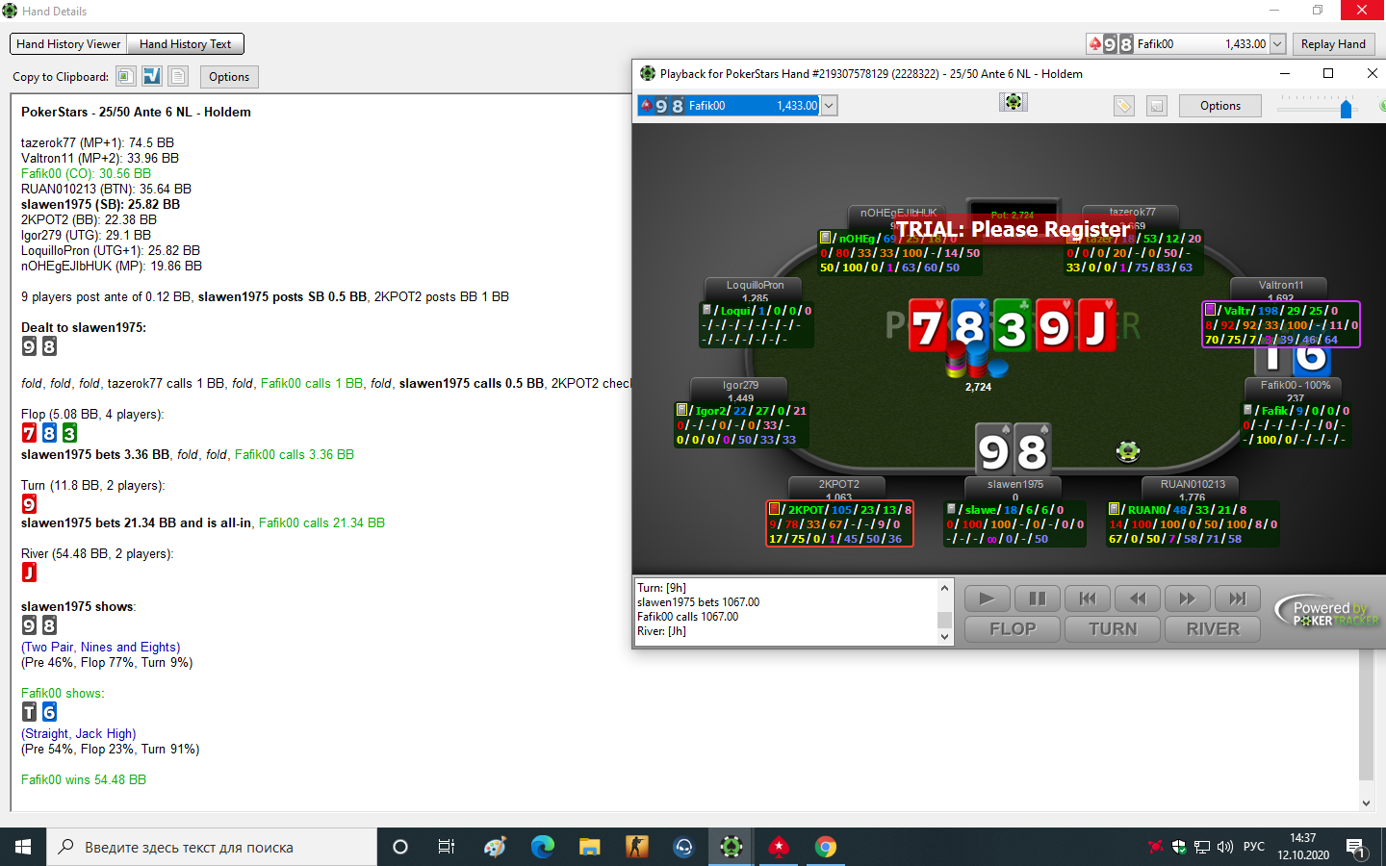
Task: Click '(Two Pair, Nines and Eights)' text
Action: tap(101, 647)
